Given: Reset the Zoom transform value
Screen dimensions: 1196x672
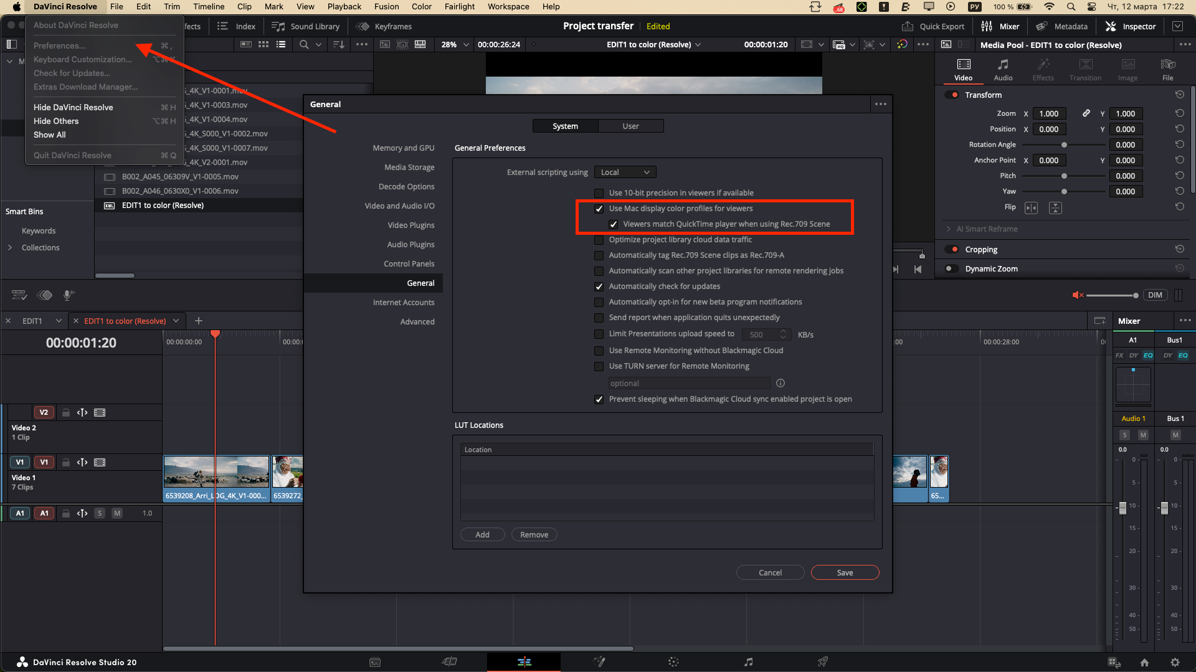Looking at the screenshot, I should click(1179, 113).
